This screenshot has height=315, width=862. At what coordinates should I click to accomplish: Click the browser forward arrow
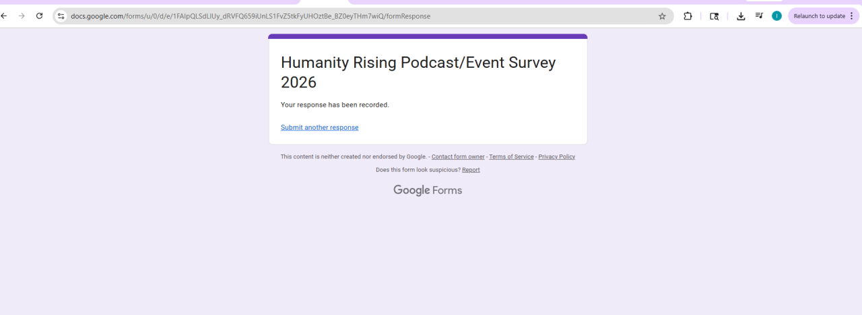tap(22, 16)
